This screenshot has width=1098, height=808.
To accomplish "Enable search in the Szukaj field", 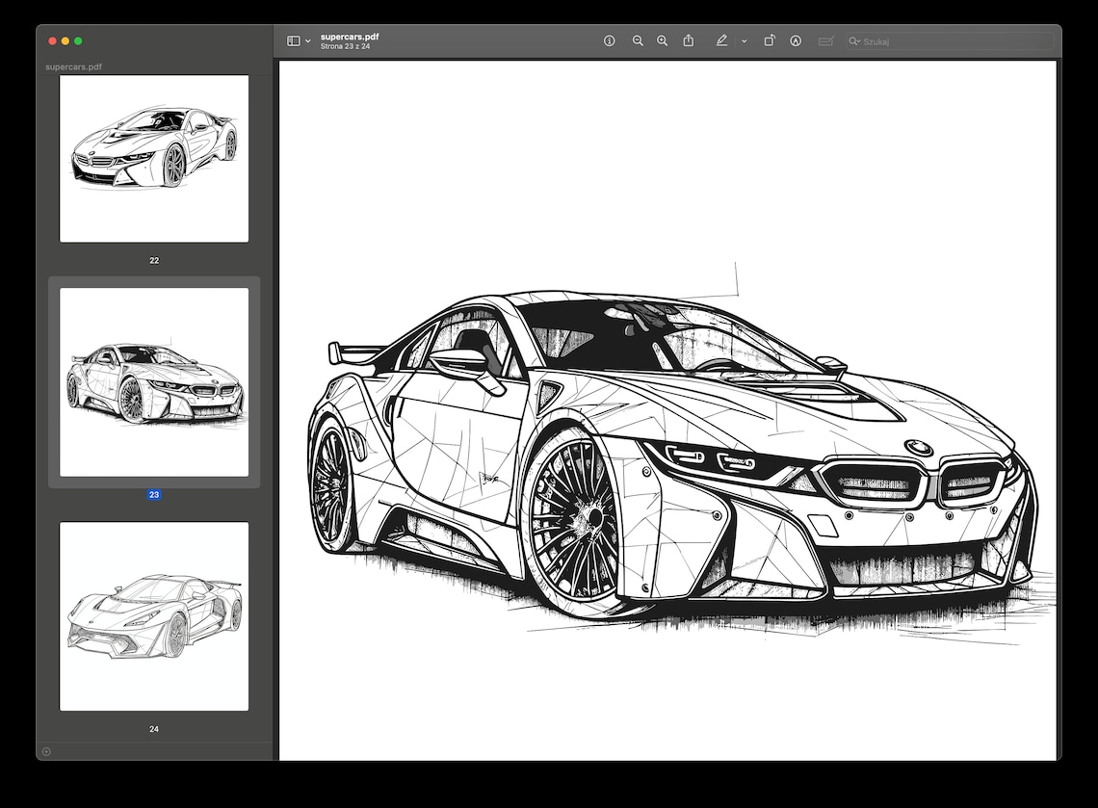I will click(949, 40).
